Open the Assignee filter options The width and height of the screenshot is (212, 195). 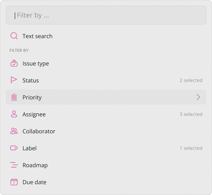pos(106,114)
